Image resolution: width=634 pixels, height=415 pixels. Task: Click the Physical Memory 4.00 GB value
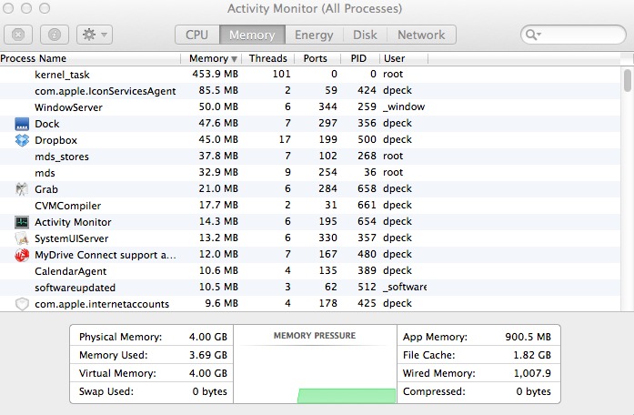point(207,337)
